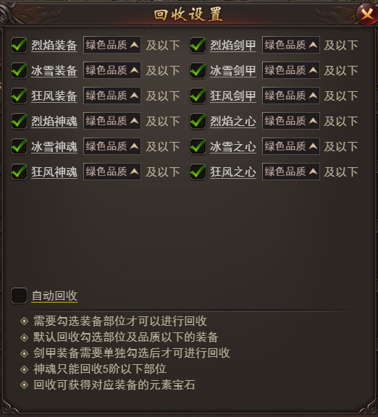Click the 烈焰剑甲 label
Image resolution: width=378 pixels, height=417 pixels.
click(233, 45)
